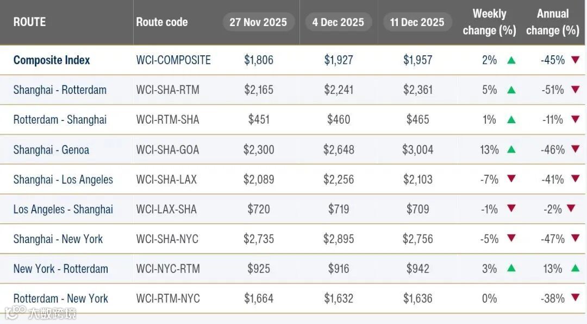This screenshot has width=587, height=324.
Task: Click the red down arrow beside Shanghai - Los Angeles -7%
Action: (511, 179)
